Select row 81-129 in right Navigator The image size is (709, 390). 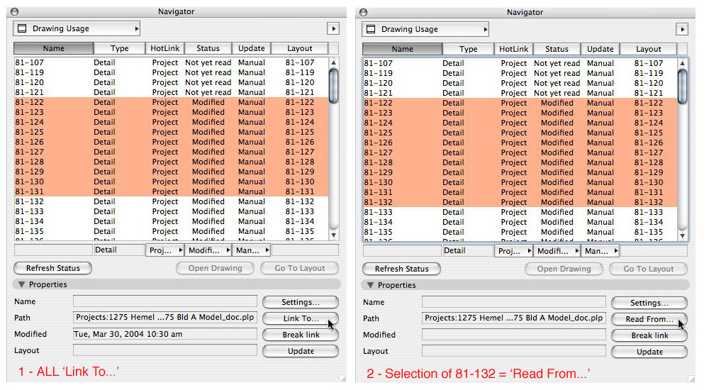click(x=520, y=172)
